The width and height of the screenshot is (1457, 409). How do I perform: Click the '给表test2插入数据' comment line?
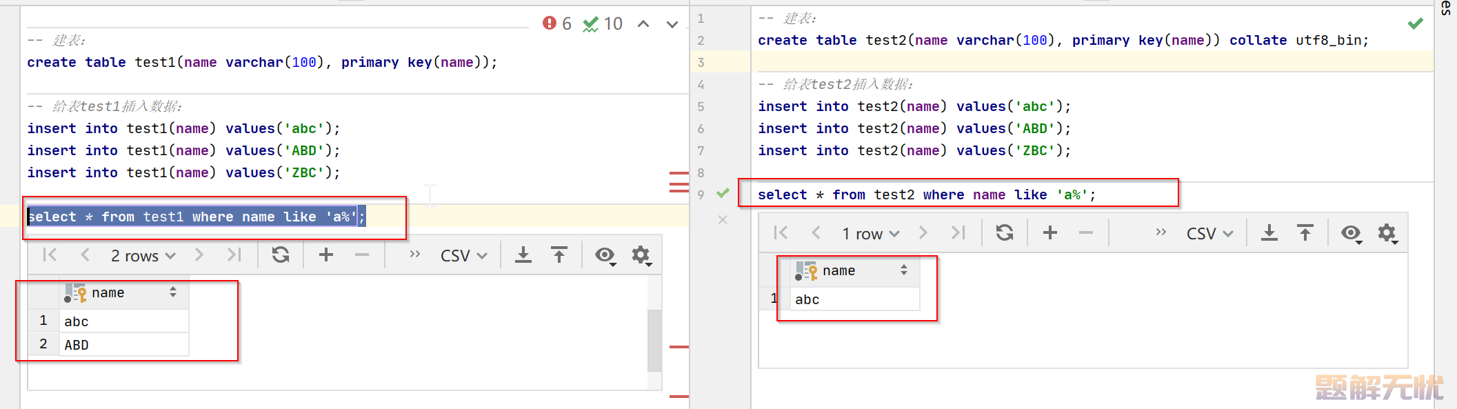pyautogui.click(x=836, y=85)
